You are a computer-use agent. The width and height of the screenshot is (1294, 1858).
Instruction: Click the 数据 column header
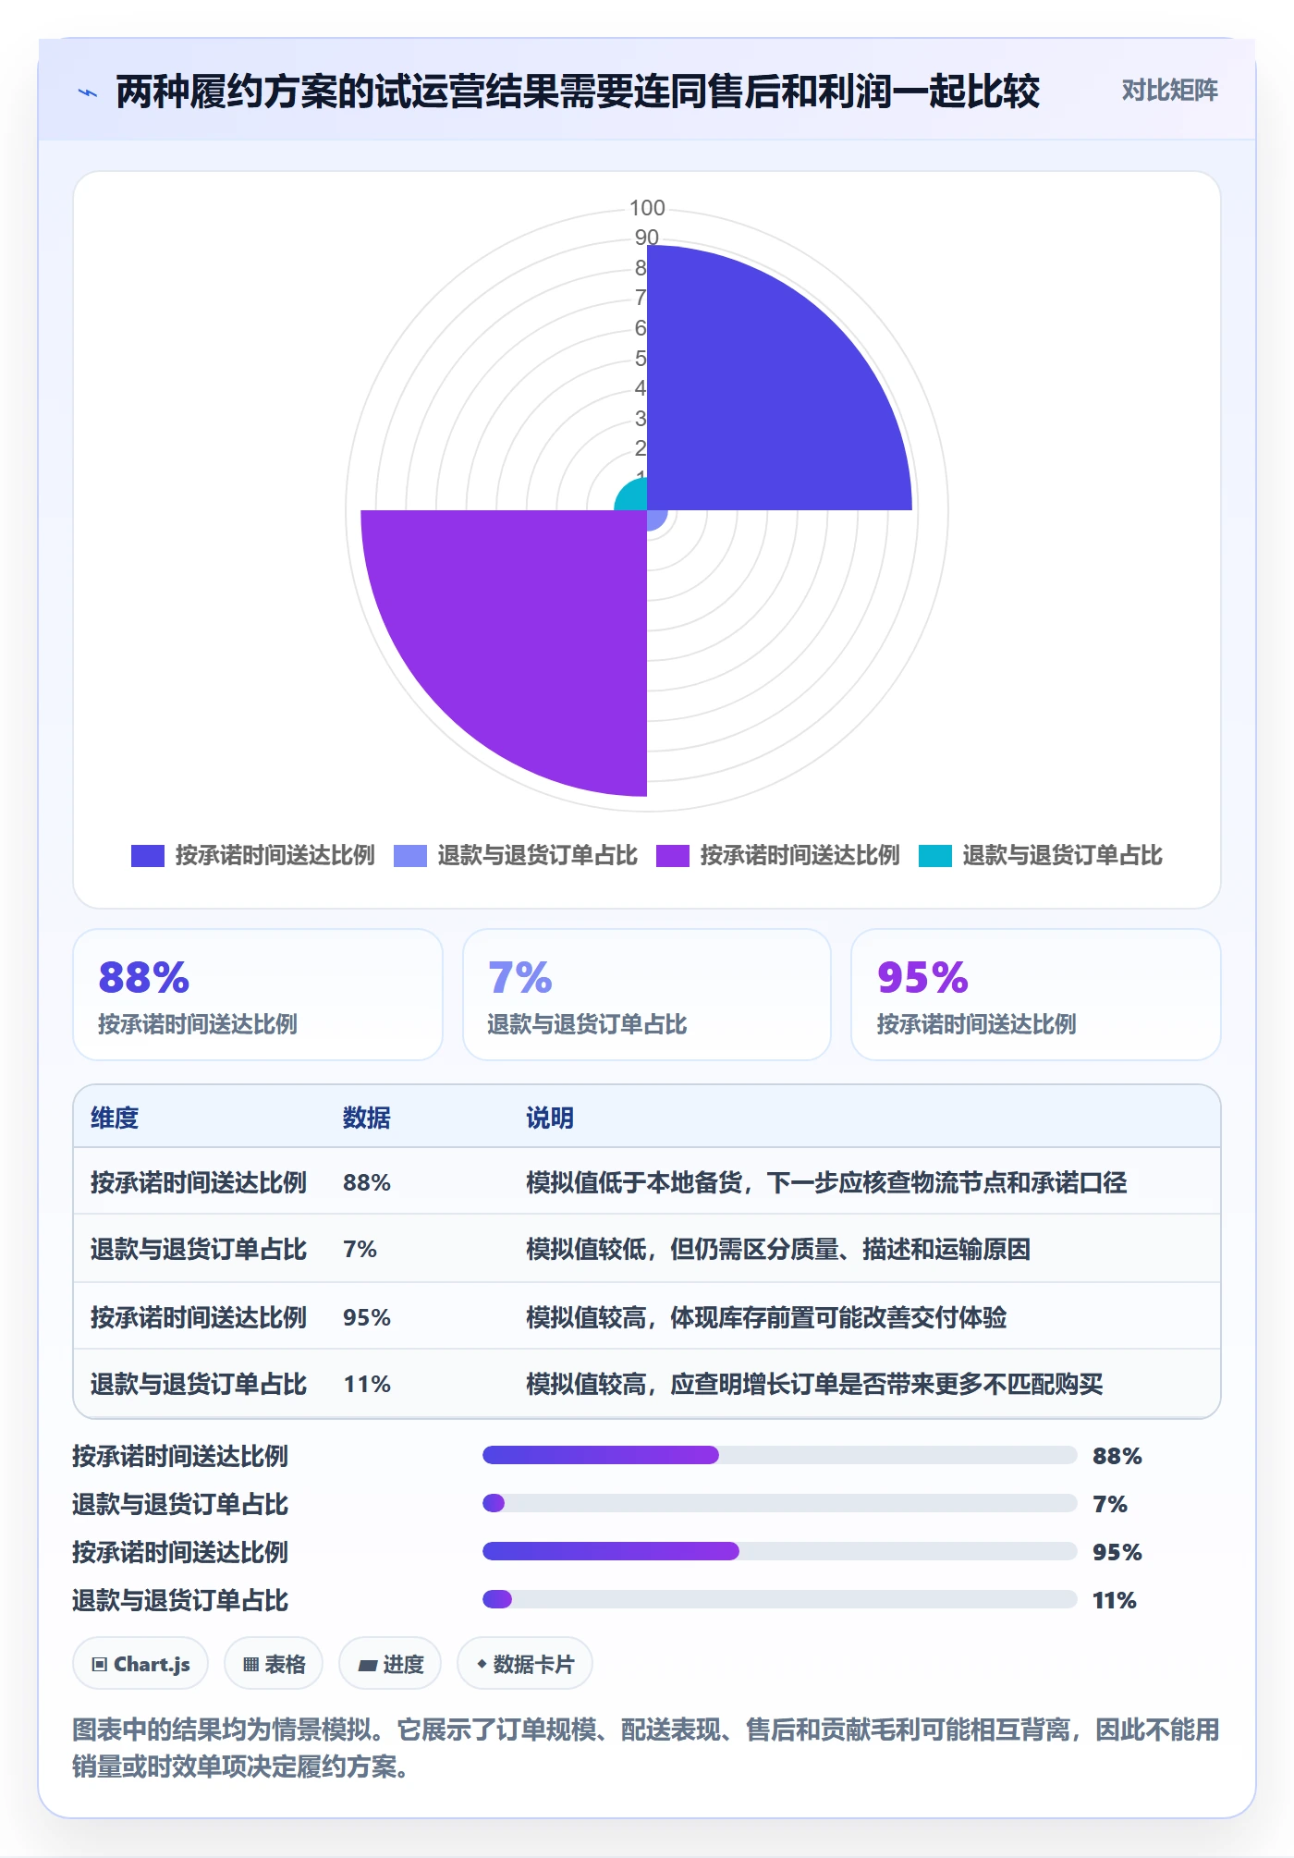[x=367, y=1118]
